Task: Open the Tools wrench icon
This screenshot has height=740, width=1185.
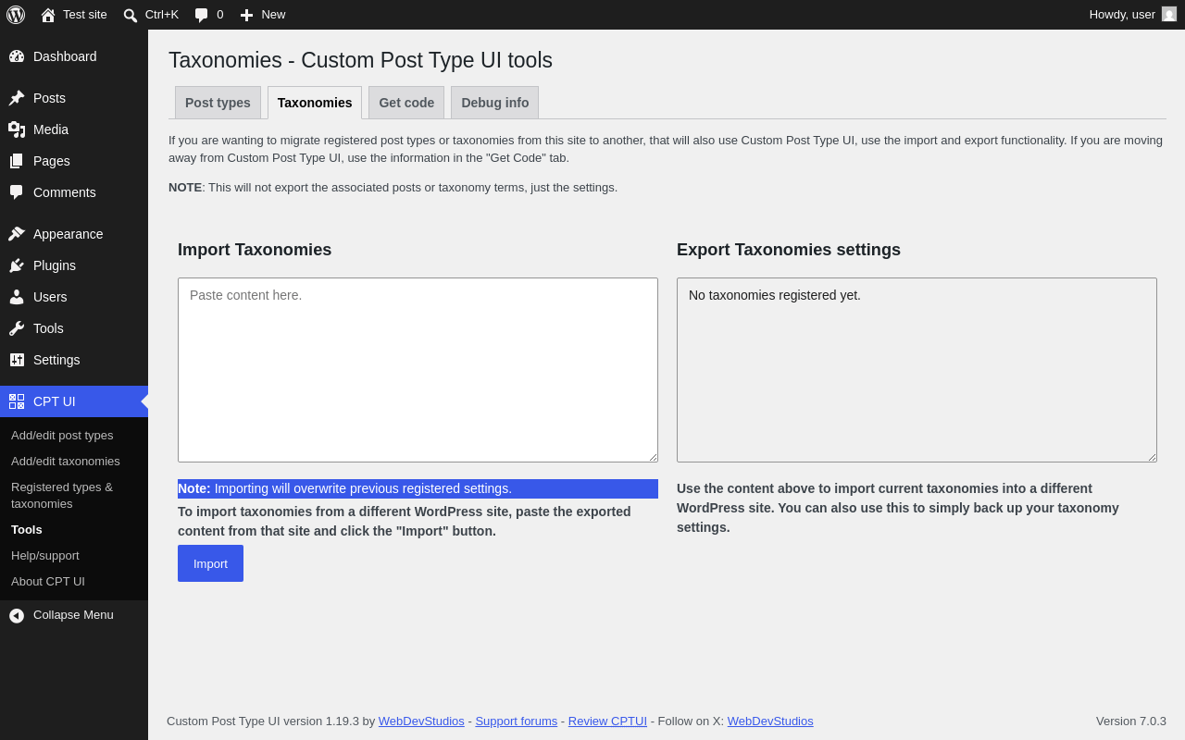Action: 17,328
